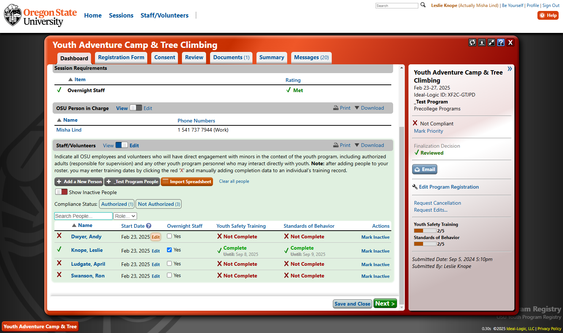The width and height of the screenshot is (563, 333).
Task: Click red X status for Dwyer, Andy
Action: coord(59,236)
